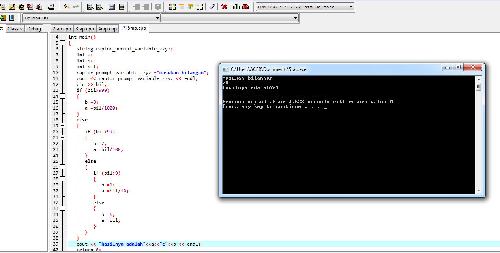This screenshot has width=500, height=253.
Task: Compile the current project
Action: (172, 7)
